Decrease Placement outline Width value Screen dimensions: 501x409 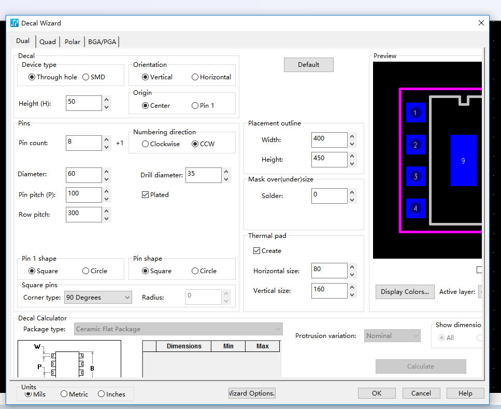click(x=352, y=144)
